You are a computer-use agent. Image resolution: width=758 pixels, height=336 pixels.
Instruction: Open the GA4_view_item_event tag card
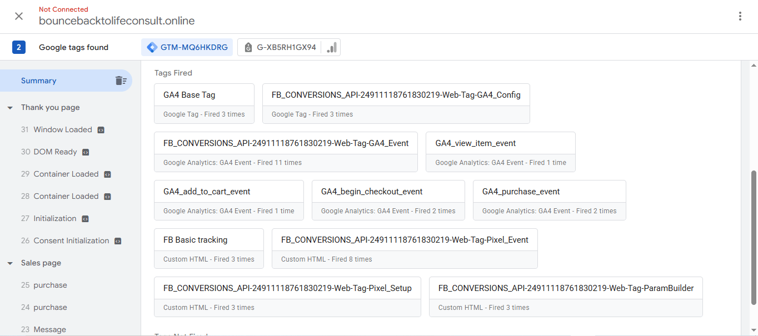tap(501, 152)
